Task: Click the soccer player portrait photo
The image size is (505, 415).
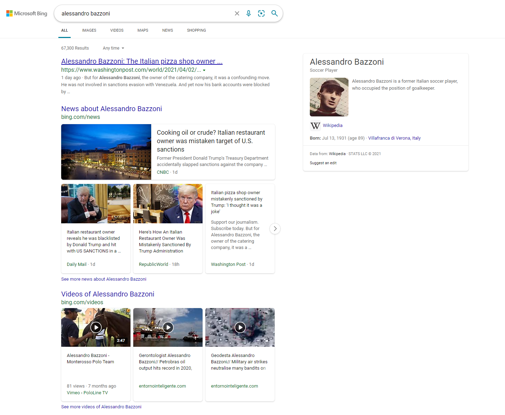Action: click(329, 97)
